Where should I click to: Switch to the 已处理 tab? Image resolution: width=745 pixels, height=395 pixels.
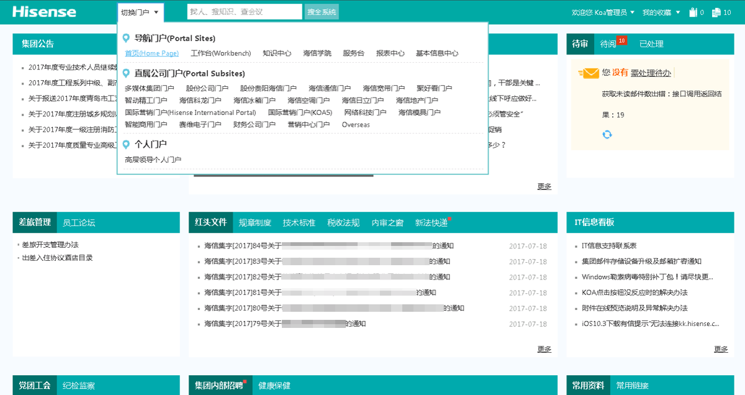point(651,44)
